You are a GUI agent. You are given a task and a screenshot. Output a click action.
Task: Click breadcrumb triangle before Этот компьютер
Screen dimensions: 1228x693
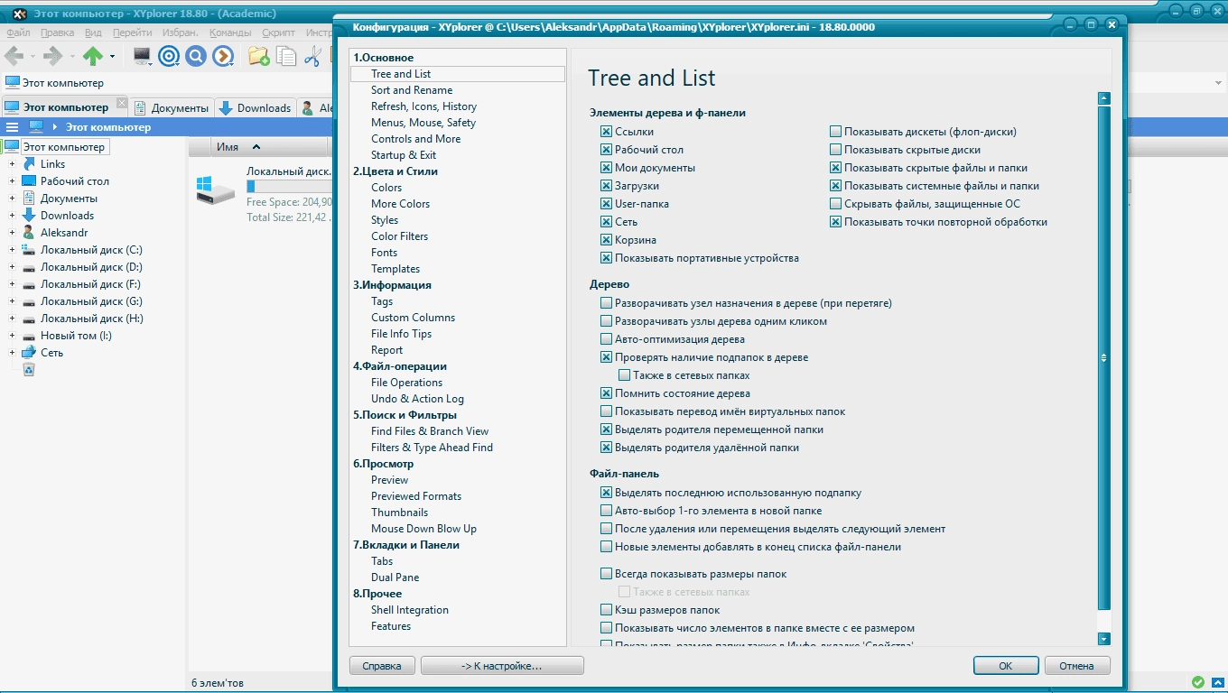click(55, 127)
